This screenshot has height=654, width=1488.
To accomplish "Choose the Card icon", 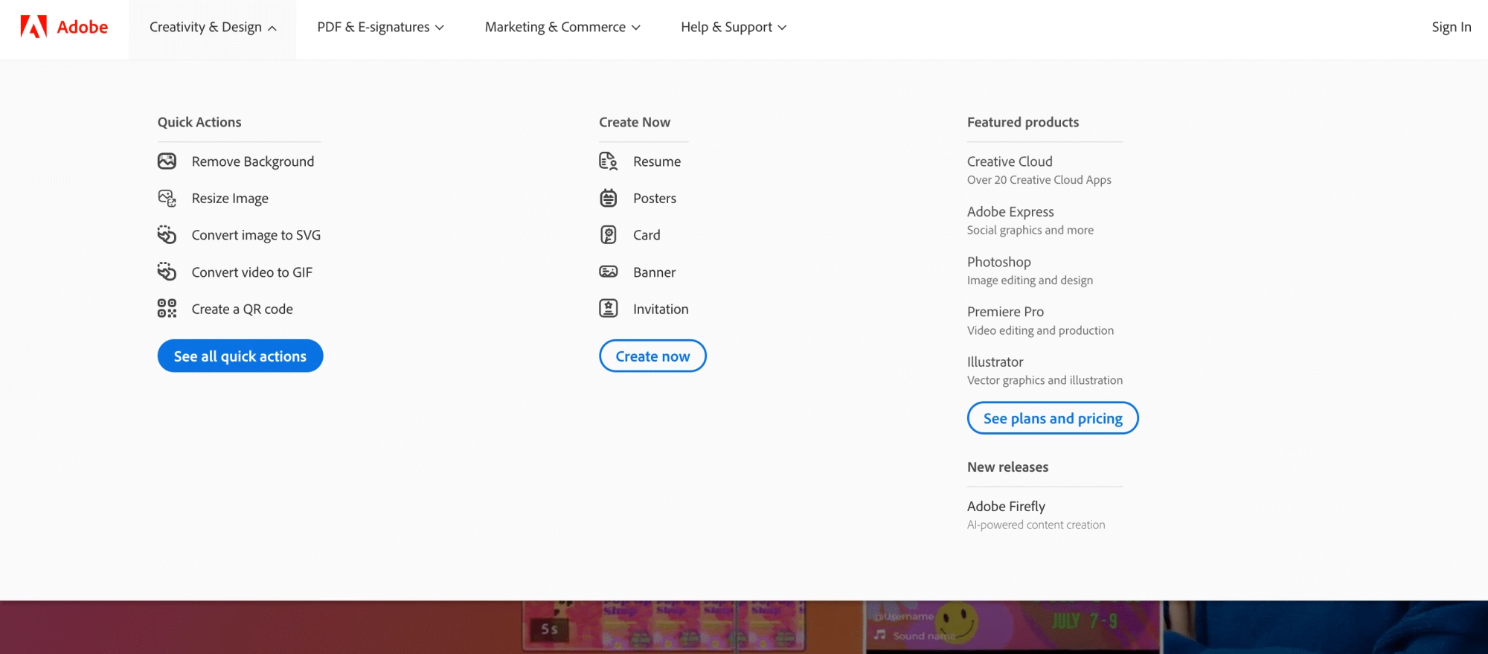I will (x=609, y=235).
